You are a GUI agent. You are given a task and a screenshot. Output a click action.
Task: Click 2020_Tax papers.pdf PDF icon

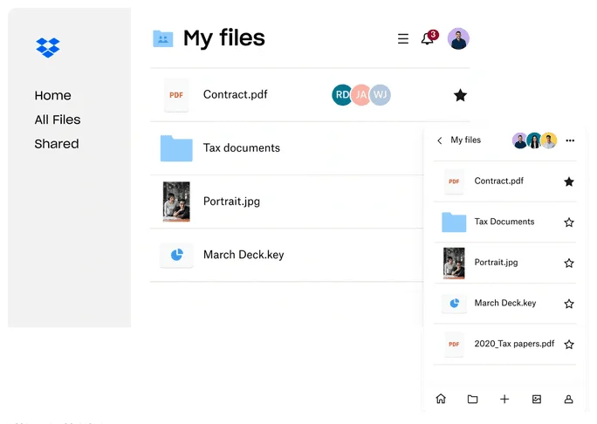click(454, 344)
